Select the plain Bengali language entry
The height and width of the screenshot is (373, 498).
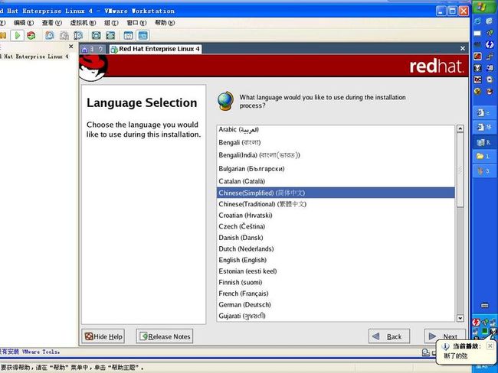pos(336,143)
